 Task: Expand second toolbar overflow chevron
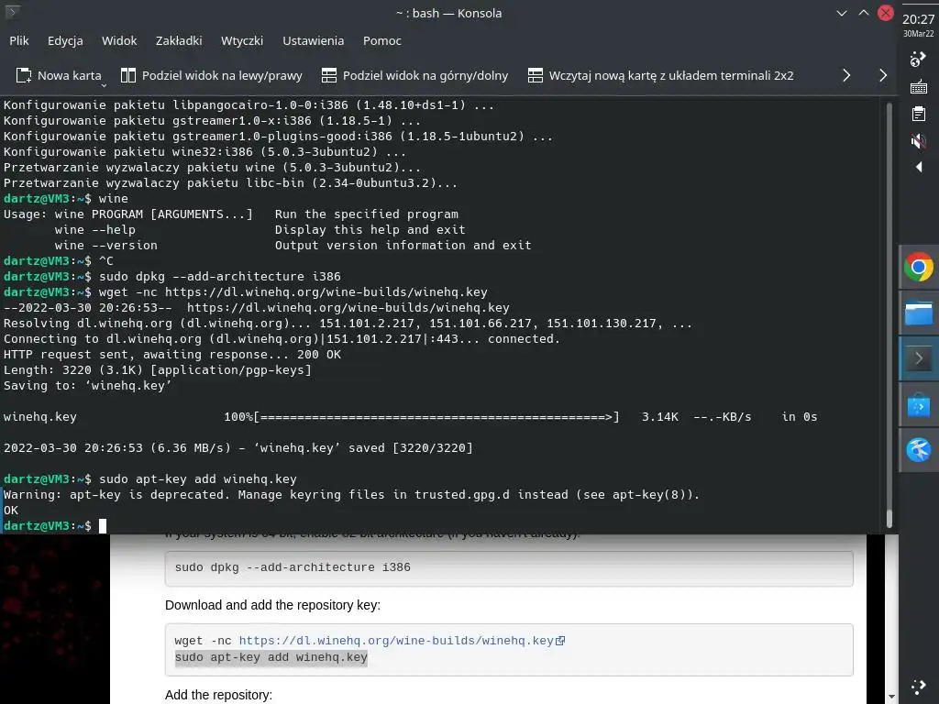click(x=883, y=75)
